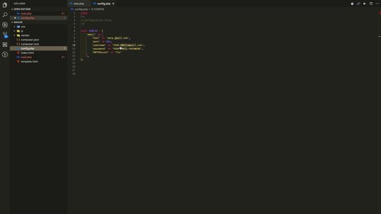This screenshot has height=214, width=381.
Task: Run the code with play icon
Action: tap(365, 4)
